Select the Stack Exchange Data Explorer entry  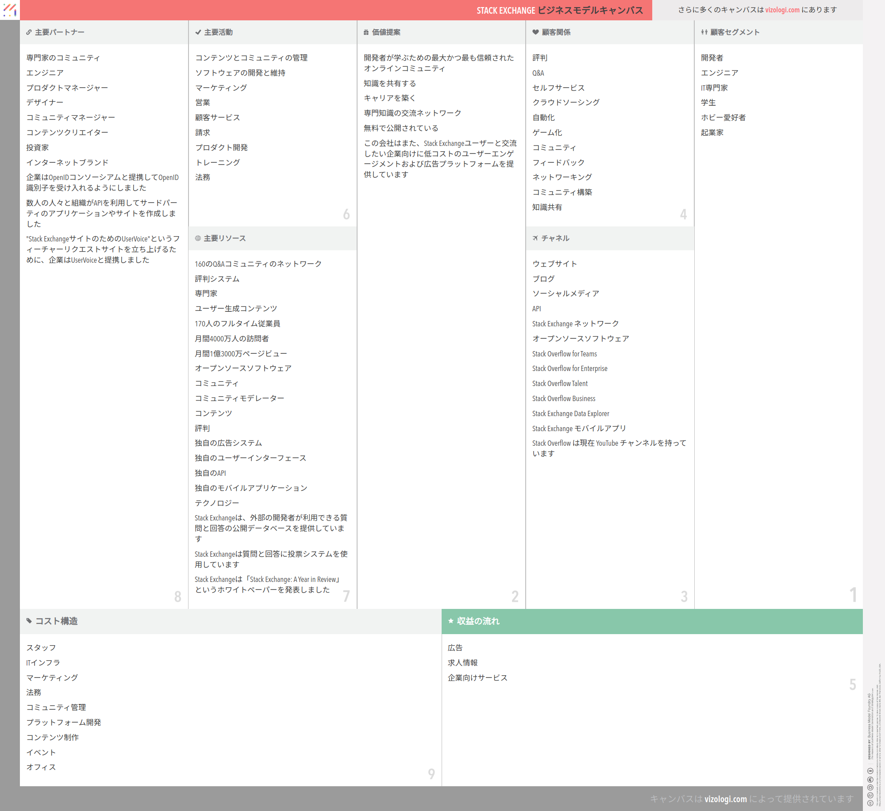click(570, 413)
